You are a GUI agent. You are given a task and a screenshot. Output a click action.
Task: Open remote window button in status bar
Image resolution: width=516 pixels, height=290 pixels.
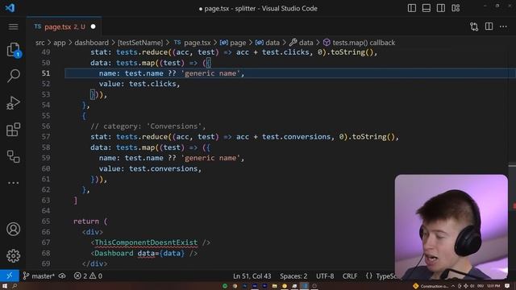point(10,275)
